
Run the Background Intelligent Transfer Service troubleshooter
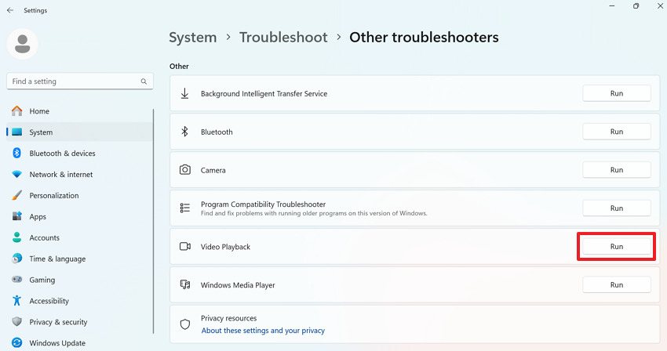coord(616,93)
